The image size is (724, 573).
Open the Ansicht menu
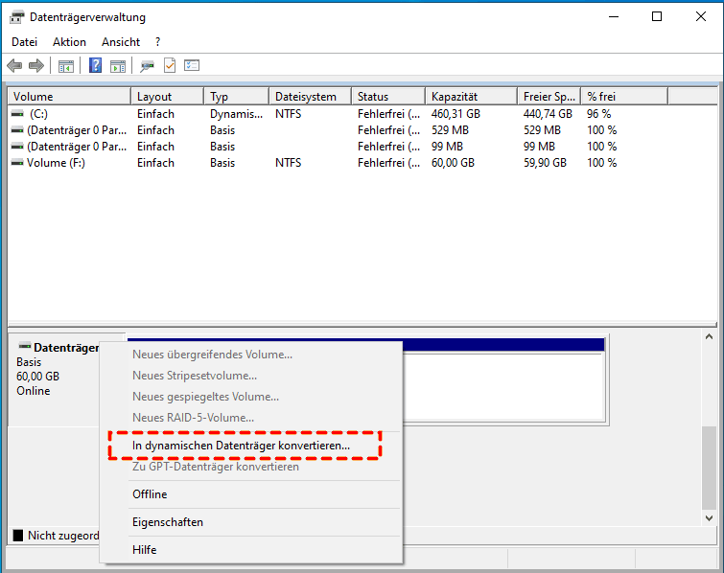click(x=121, y=42)
